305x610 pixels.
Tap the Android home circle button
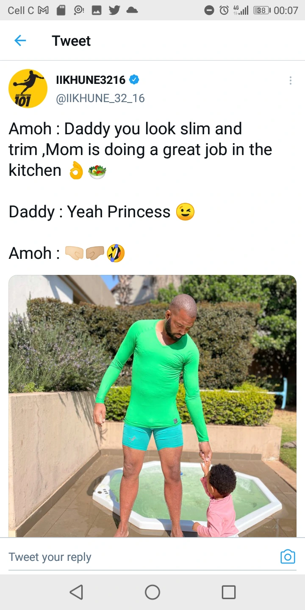[152, 592]
